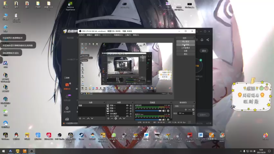Toggle visibility of 游戏捕获 source
The height and width of the screenshot is (154, 274).
(127, 114)
